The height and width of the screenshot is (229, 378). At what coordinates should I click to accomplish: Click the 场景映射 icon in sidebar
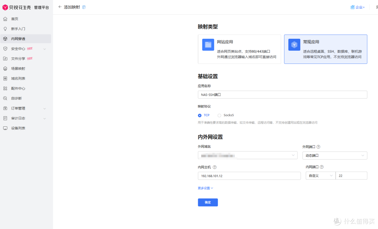coord(5,68)
